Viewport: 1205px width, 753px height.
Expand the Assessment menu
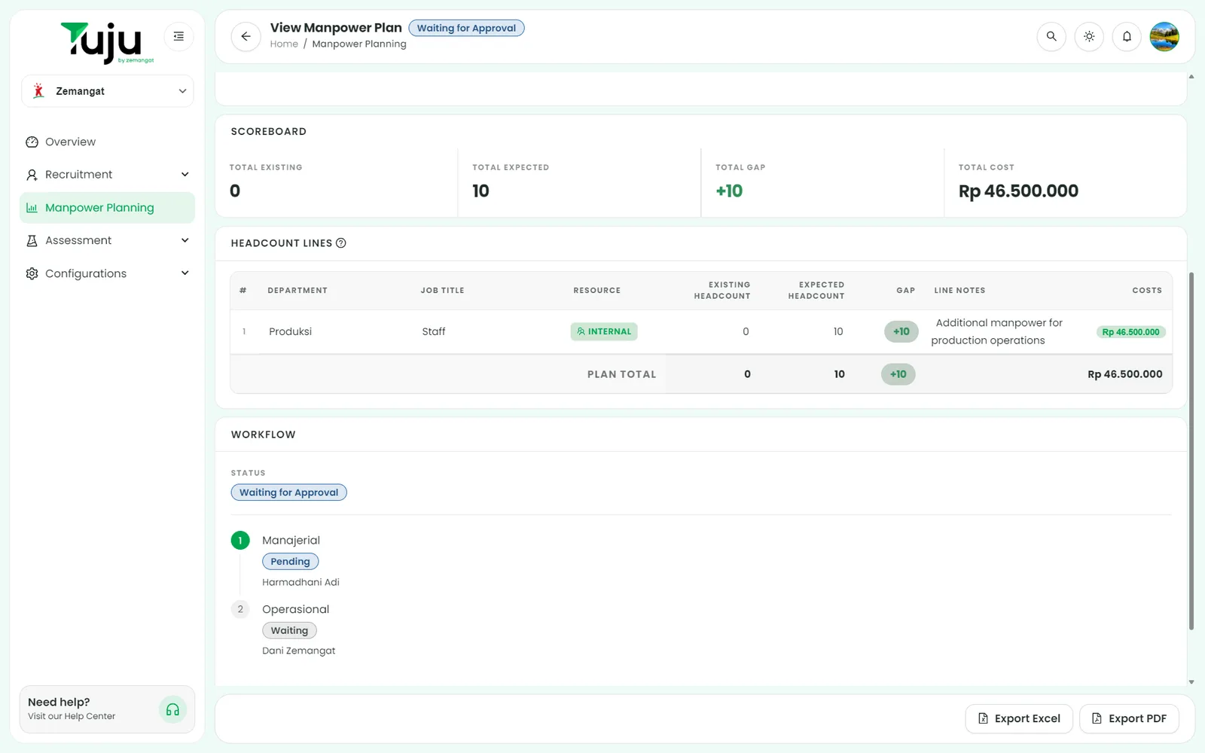(x=108, y=240)
